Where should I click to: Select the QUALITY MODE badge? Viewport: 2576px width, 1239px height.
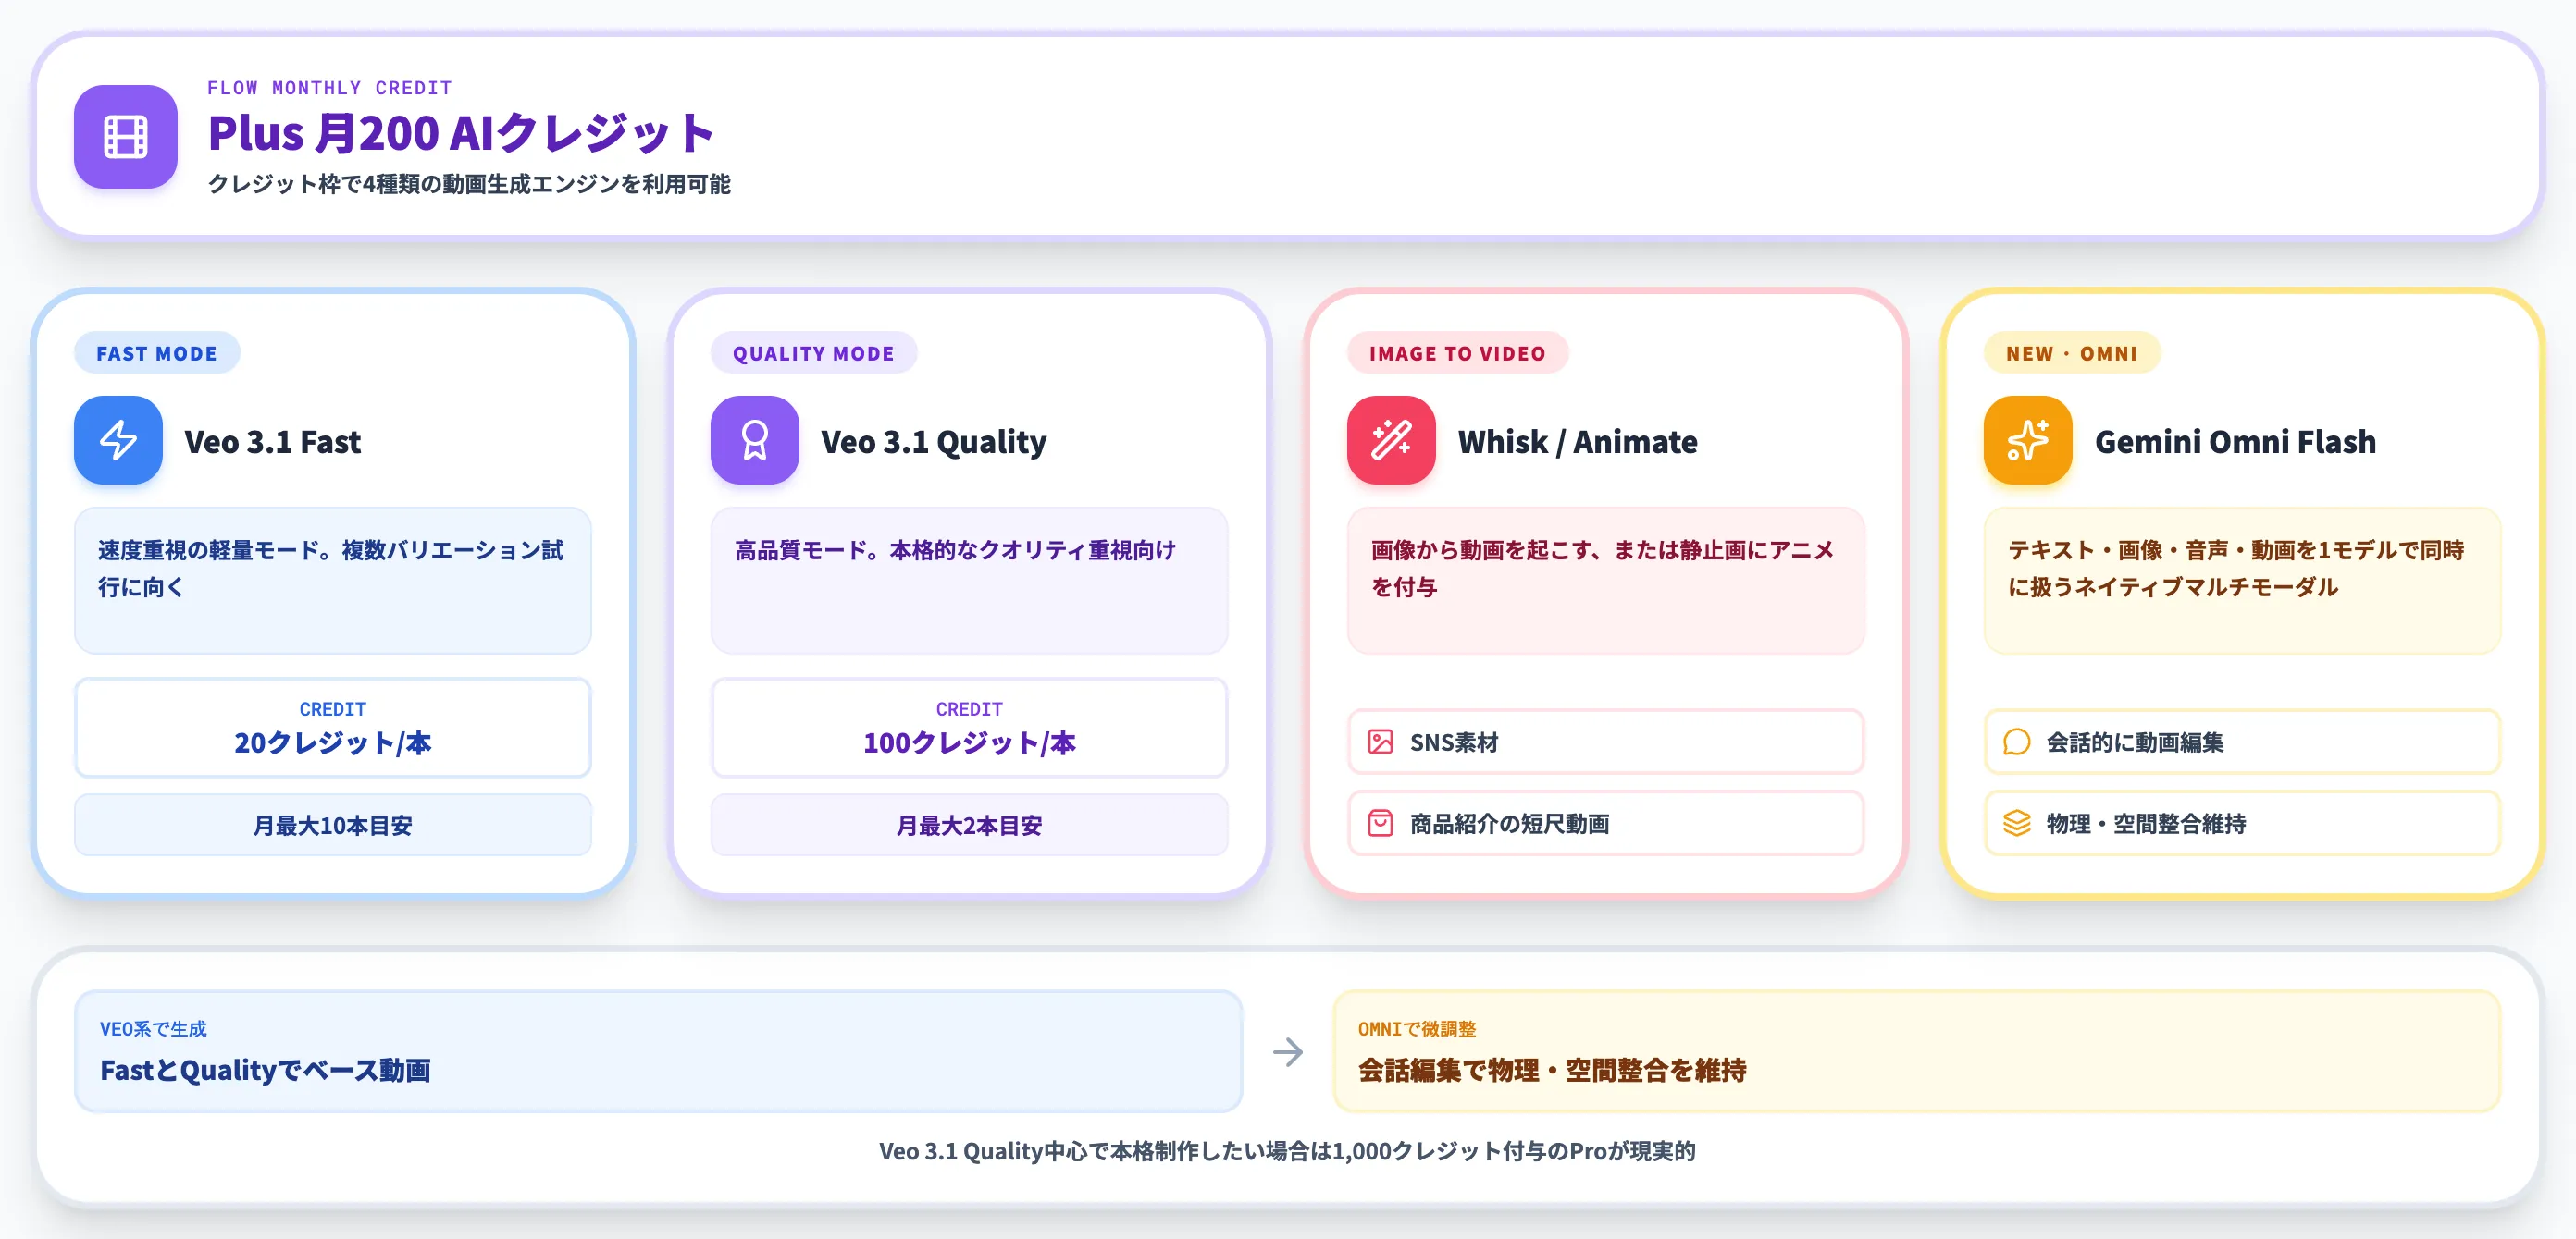[813, 354]
